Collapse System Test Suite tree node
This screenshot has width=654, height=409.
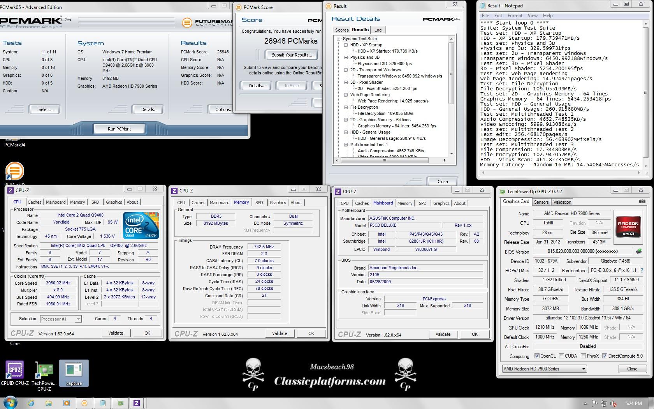(x=339, y=39)
